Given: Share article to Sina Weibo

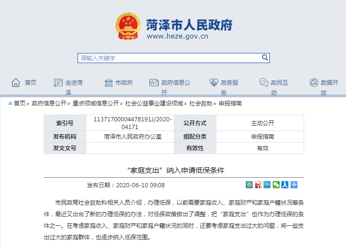Looking at the screenshot, I should click(258, 185).
